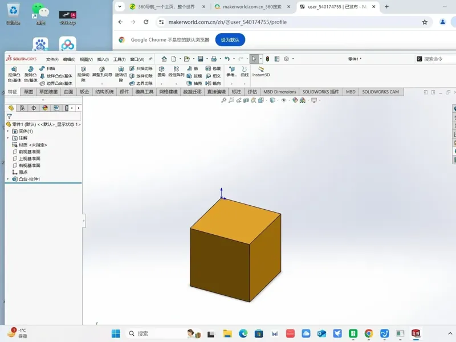Choose the 拉伸切除 extruded cut tool
Image resolution: width=456 pixels, height=342 pixels.
pyautogui.click(x=83, y=75)
